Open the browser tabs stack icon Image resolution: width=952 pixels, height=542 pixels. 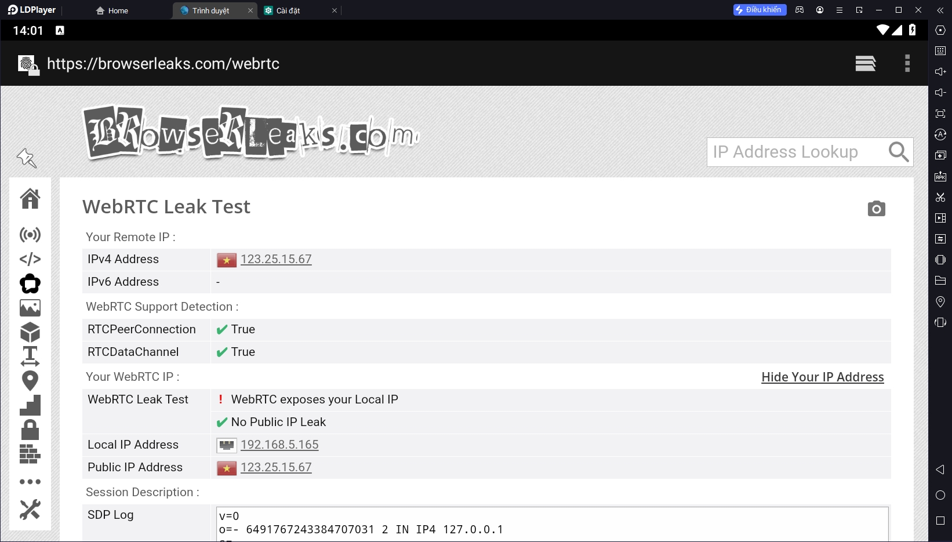click(x=865, y=63)
